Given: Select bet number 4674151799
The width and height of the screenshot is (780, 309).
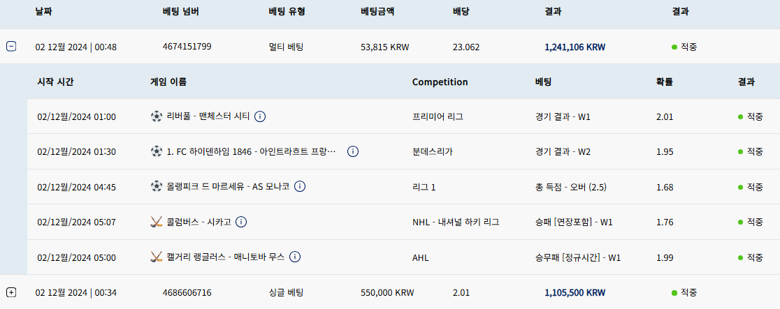Looking at the screenshot, I should click(x=187, y=47).
